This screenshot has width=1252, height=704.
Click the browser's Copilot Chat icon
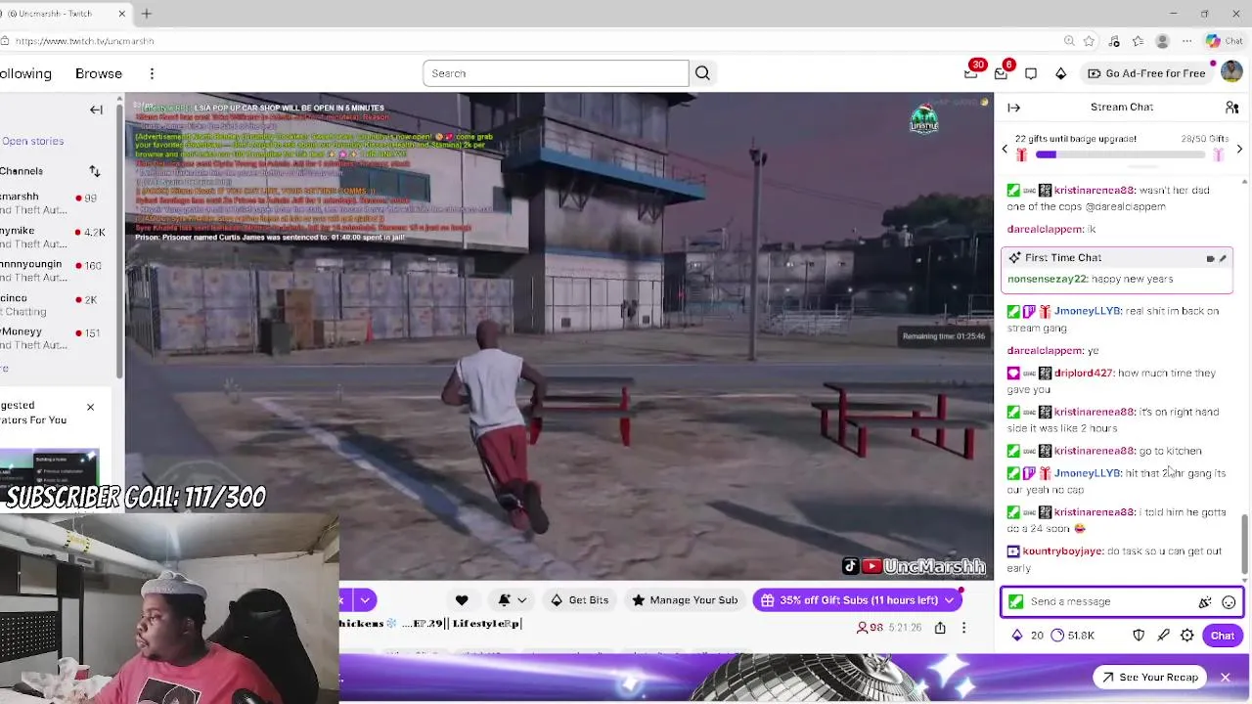pos(1224,41)
